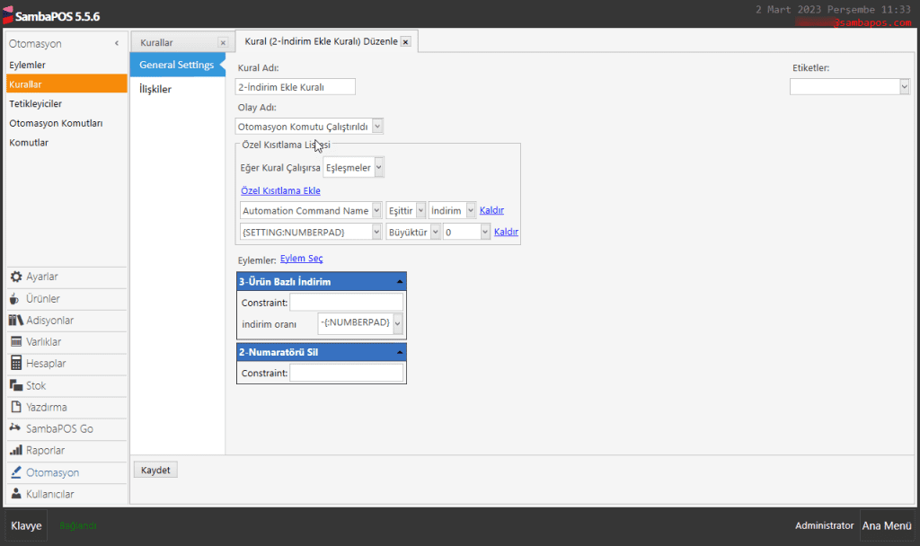This screenshot has width=920, height=546.
Task: Click the Hesaplar calculator icon
Action: coord(16,364)
